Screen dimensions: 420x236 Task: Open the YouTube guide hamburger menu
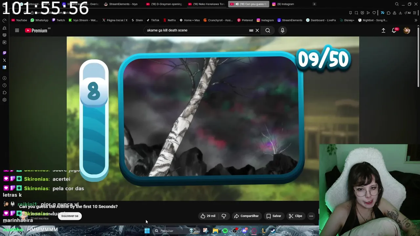17,30
